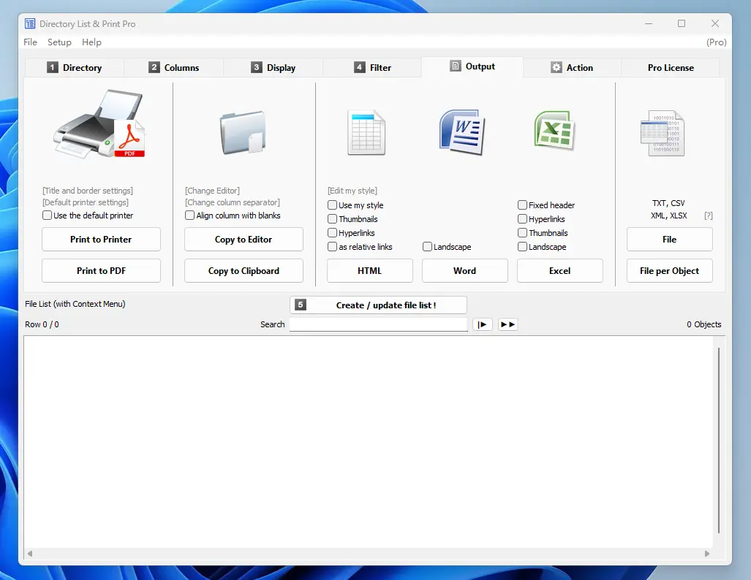Switch to the Action tab

572,67
